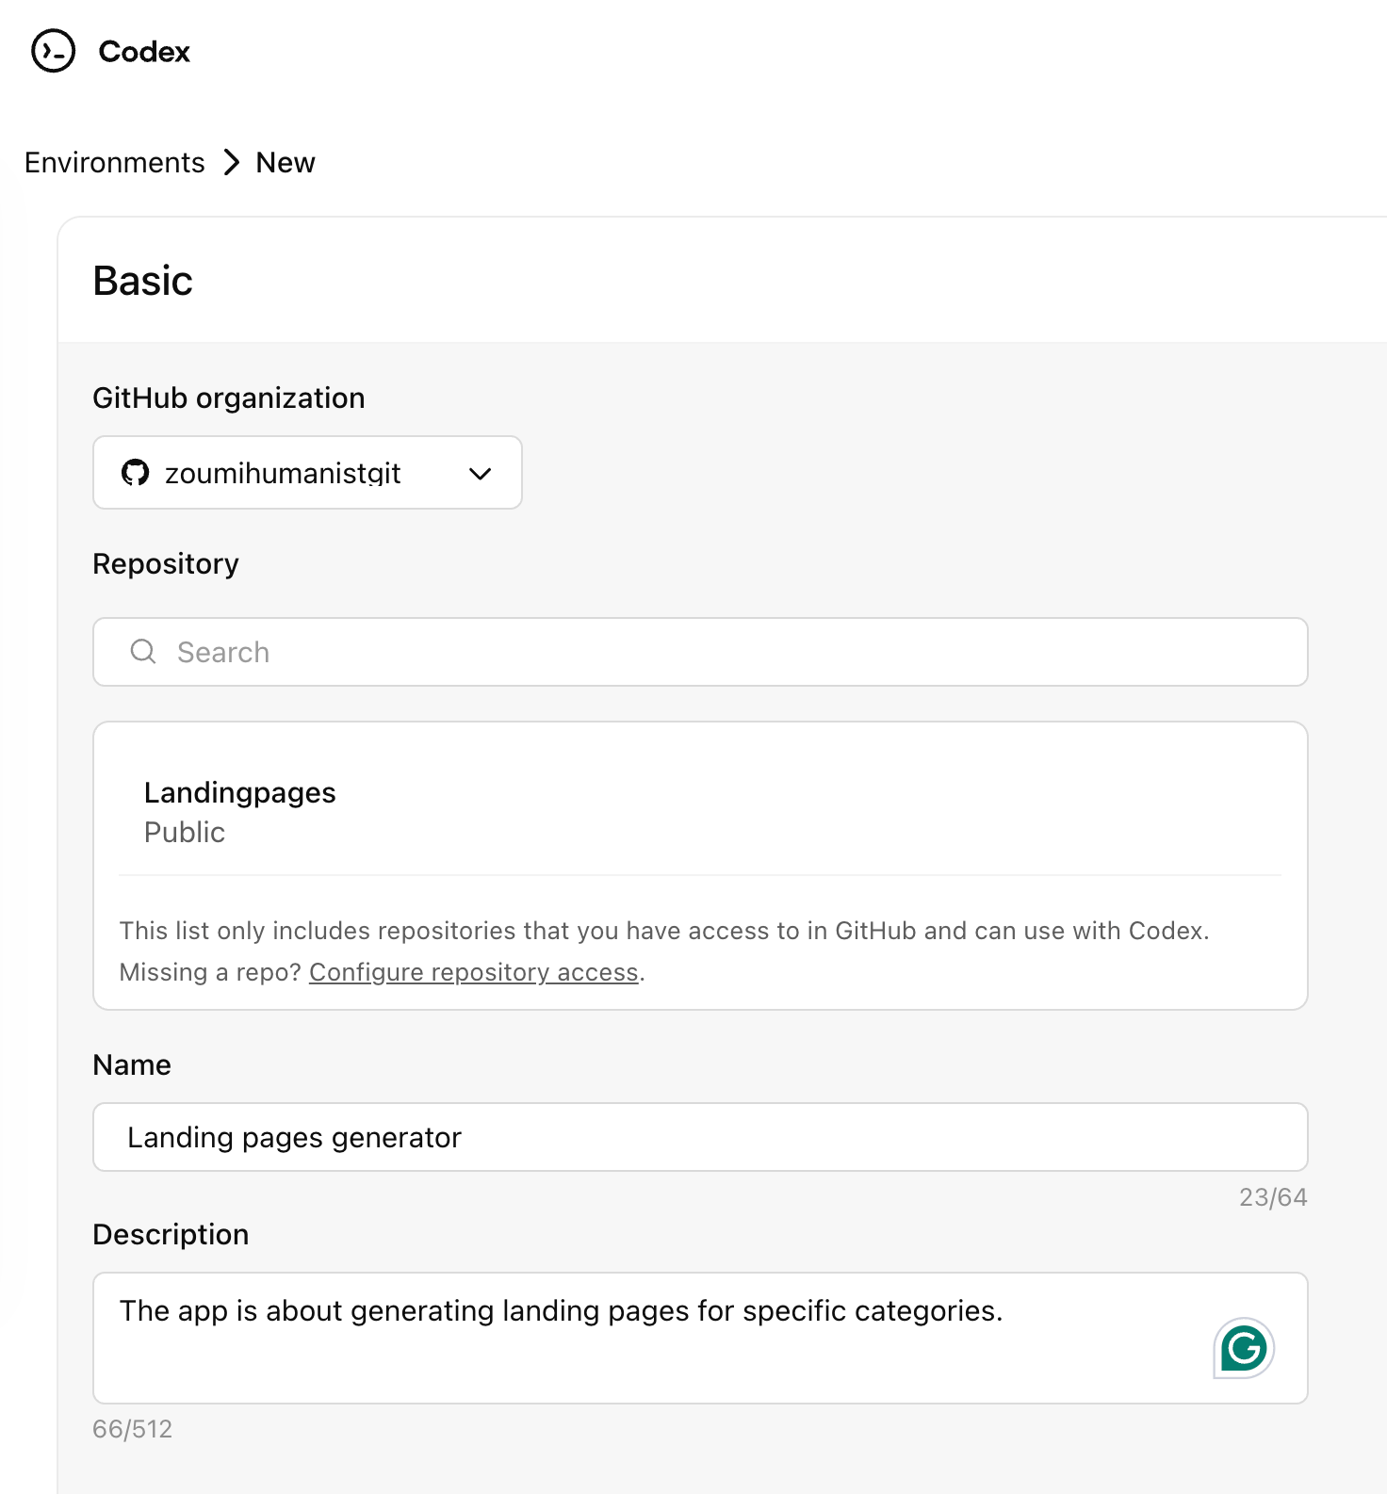Click the breadcrumb chevron separator
This screenshot has height=1494, width=1387.
[x=232, y=163]
